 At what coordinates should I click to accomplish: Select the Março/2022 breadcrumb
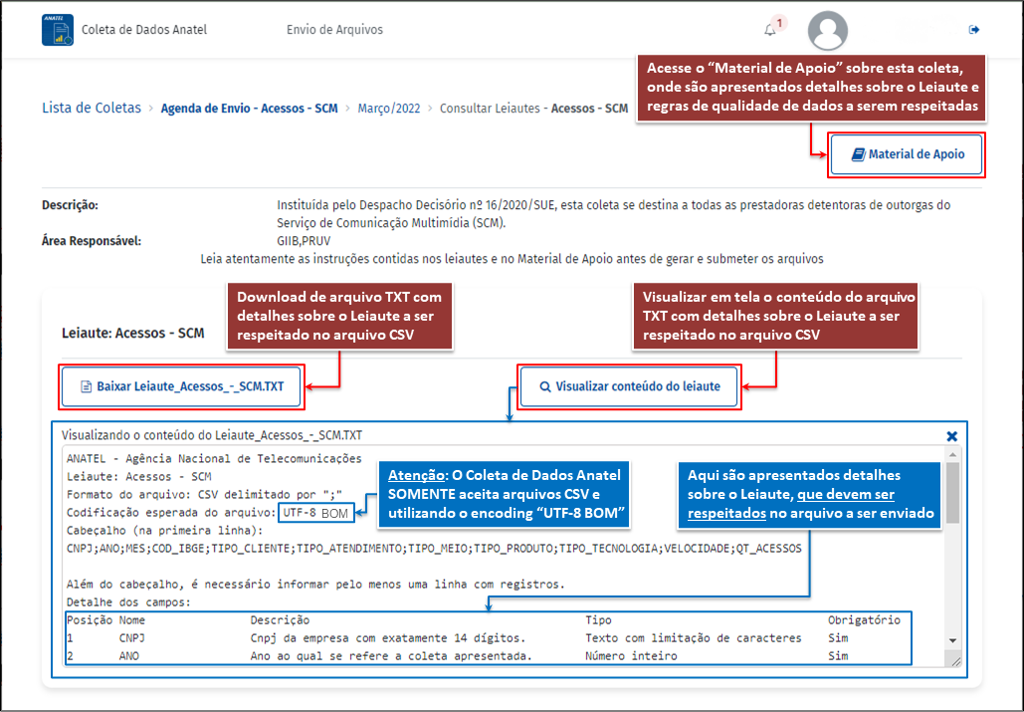[389, 109]
